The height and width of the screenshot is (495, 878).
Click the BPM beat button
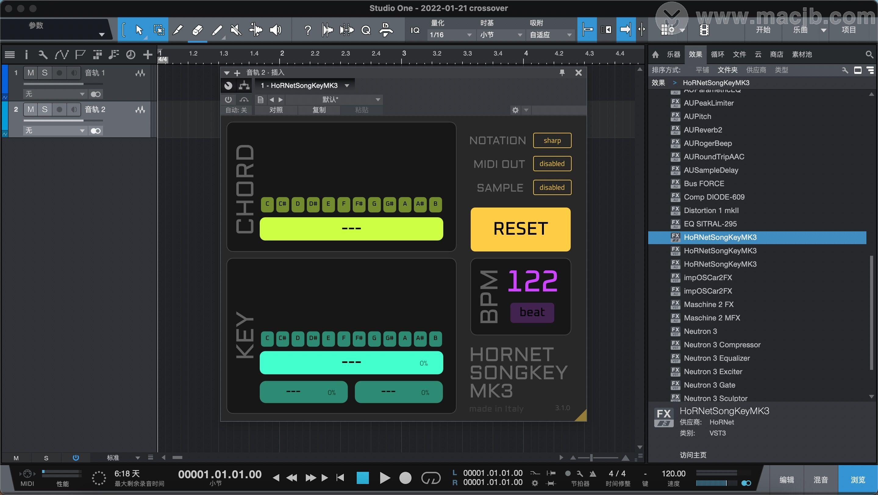click(x=532, y=312)
